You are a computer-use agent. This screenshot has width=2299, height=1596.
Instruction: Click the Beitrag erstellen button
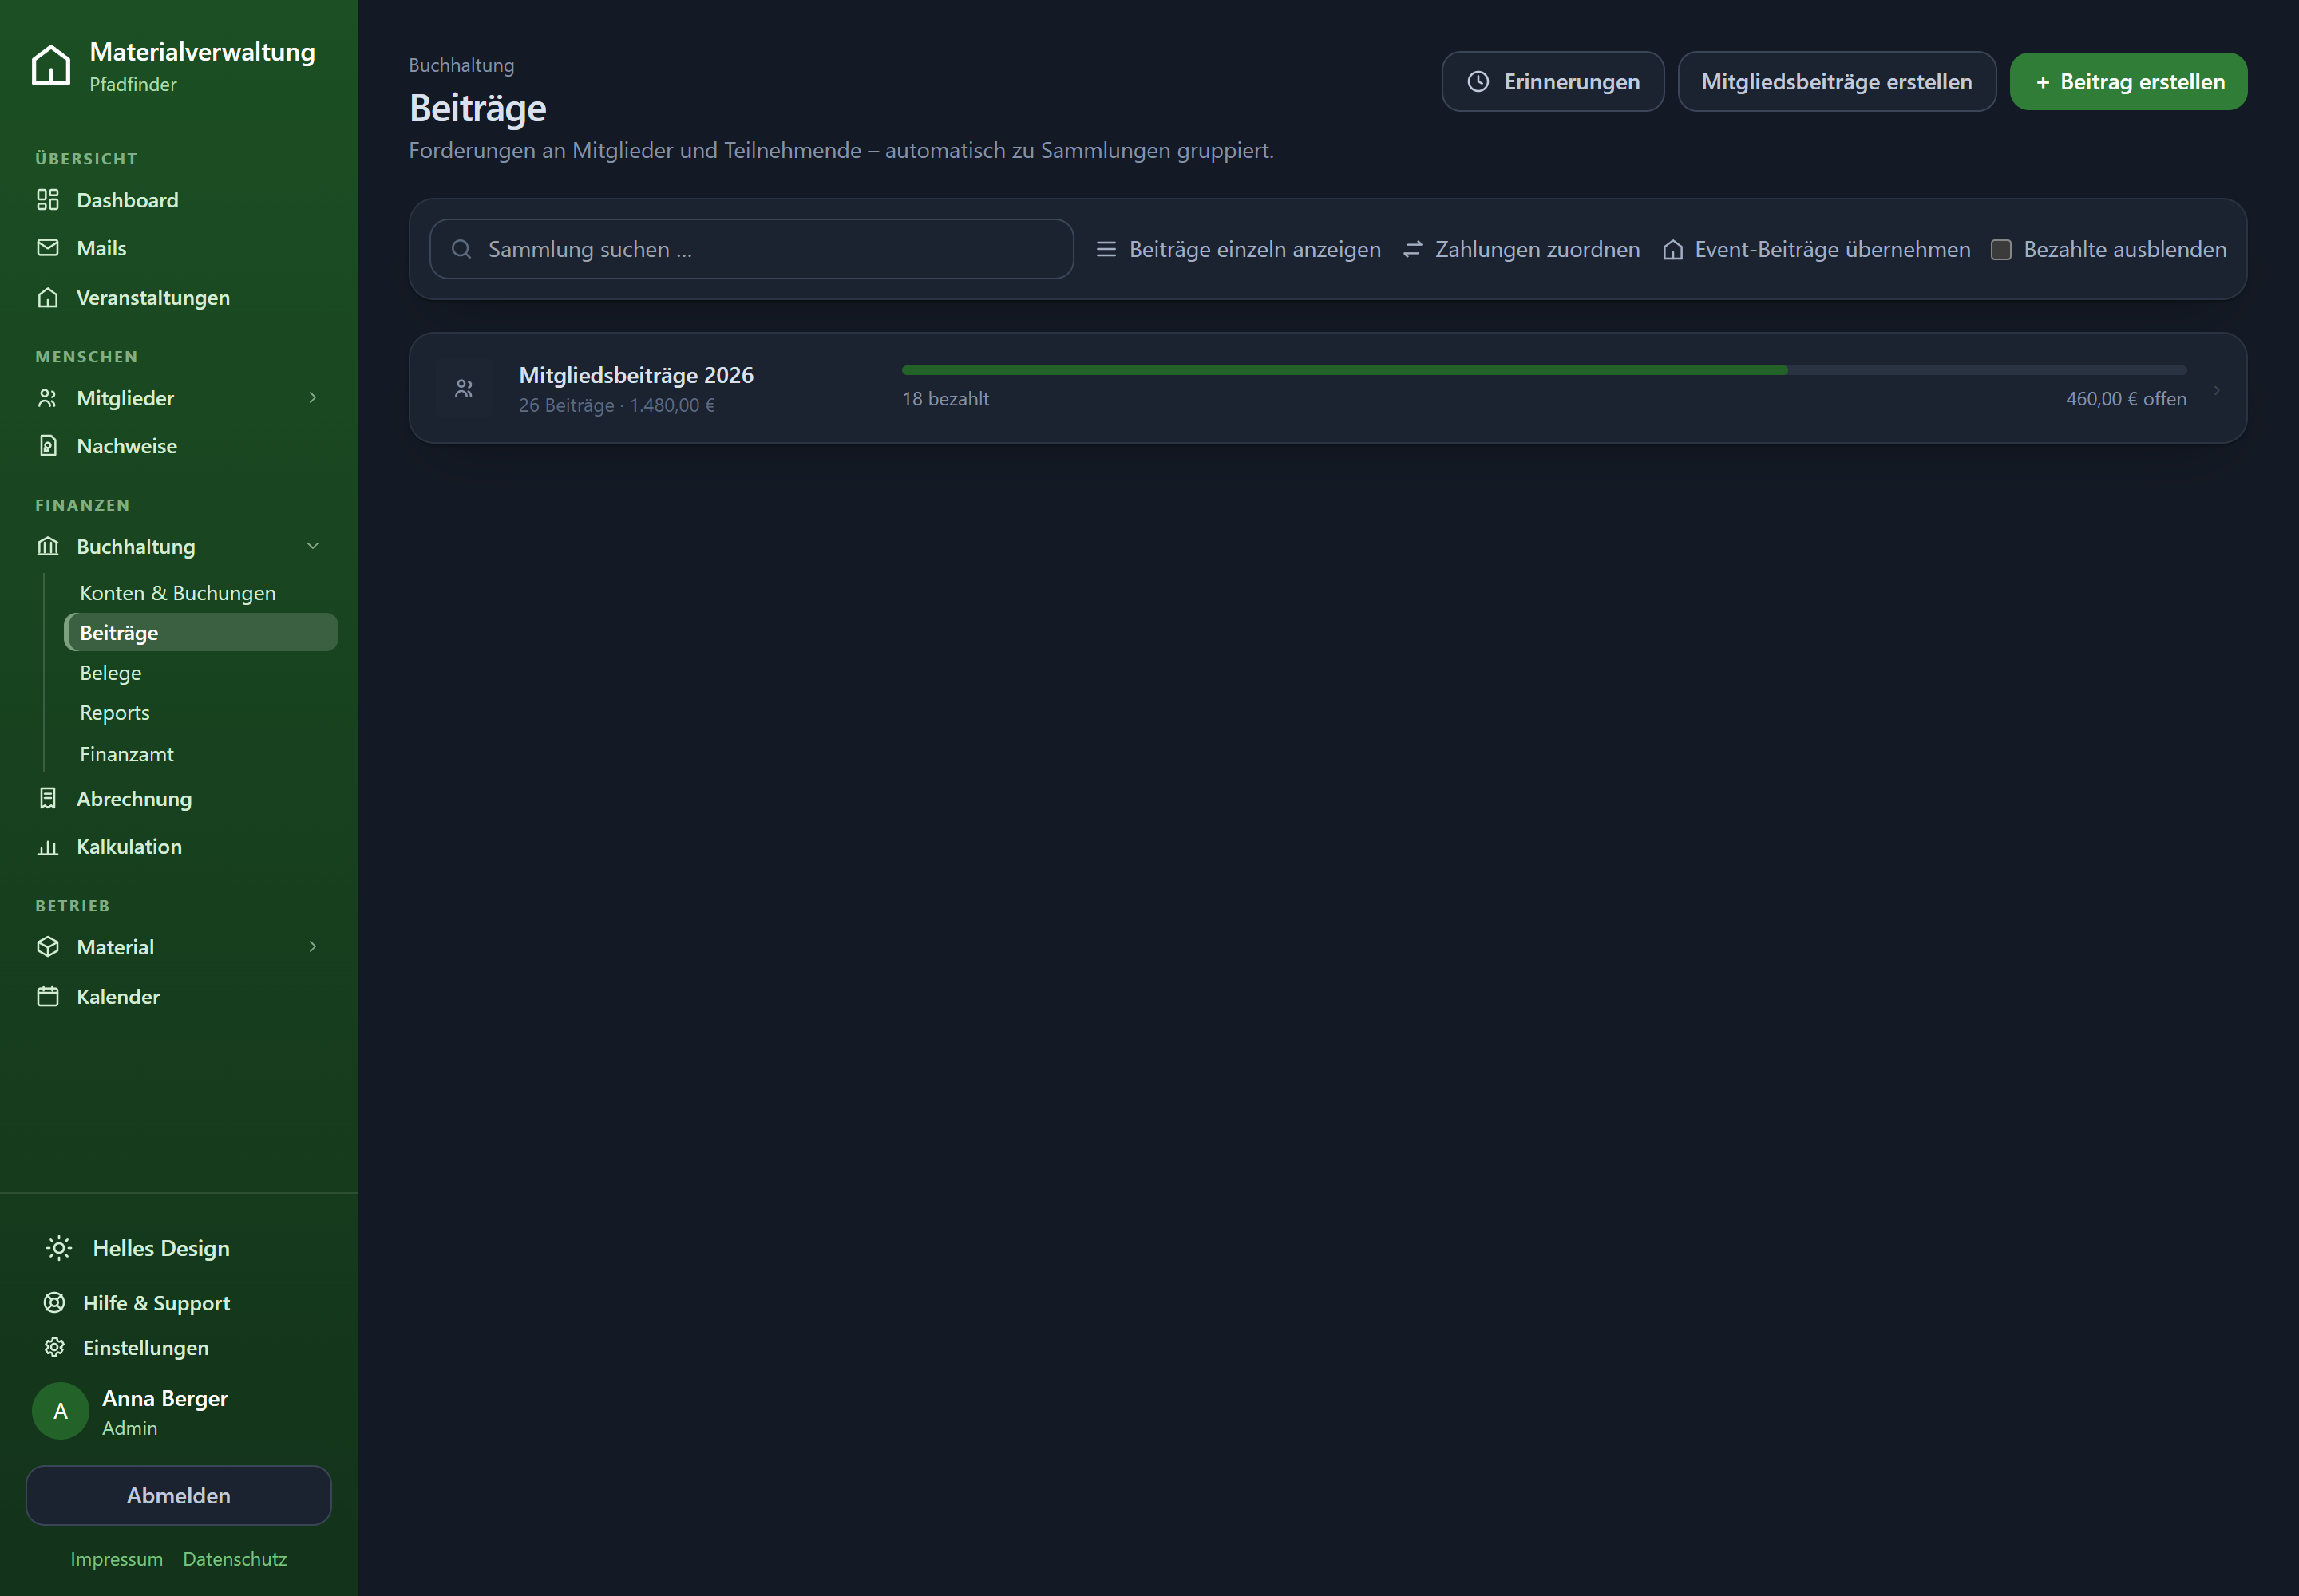coord(2128,82)
